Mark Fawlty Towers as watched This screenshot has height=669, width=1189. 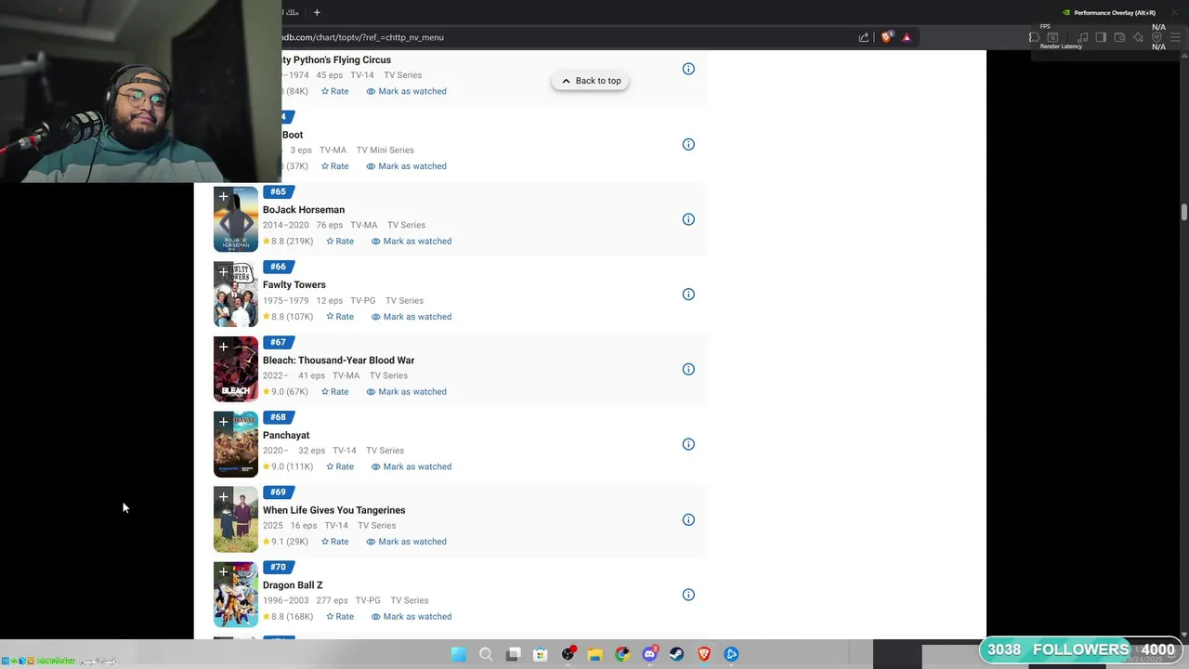tap(412, 317)
